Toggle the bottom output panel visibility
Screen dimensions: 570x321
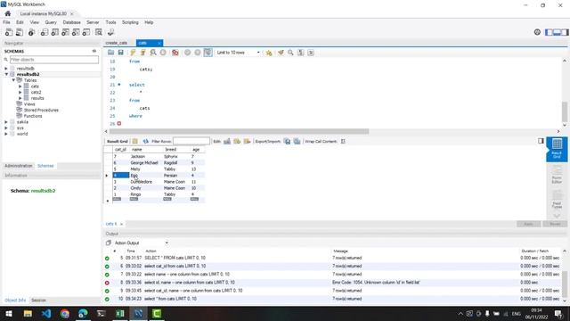(557, 32)
